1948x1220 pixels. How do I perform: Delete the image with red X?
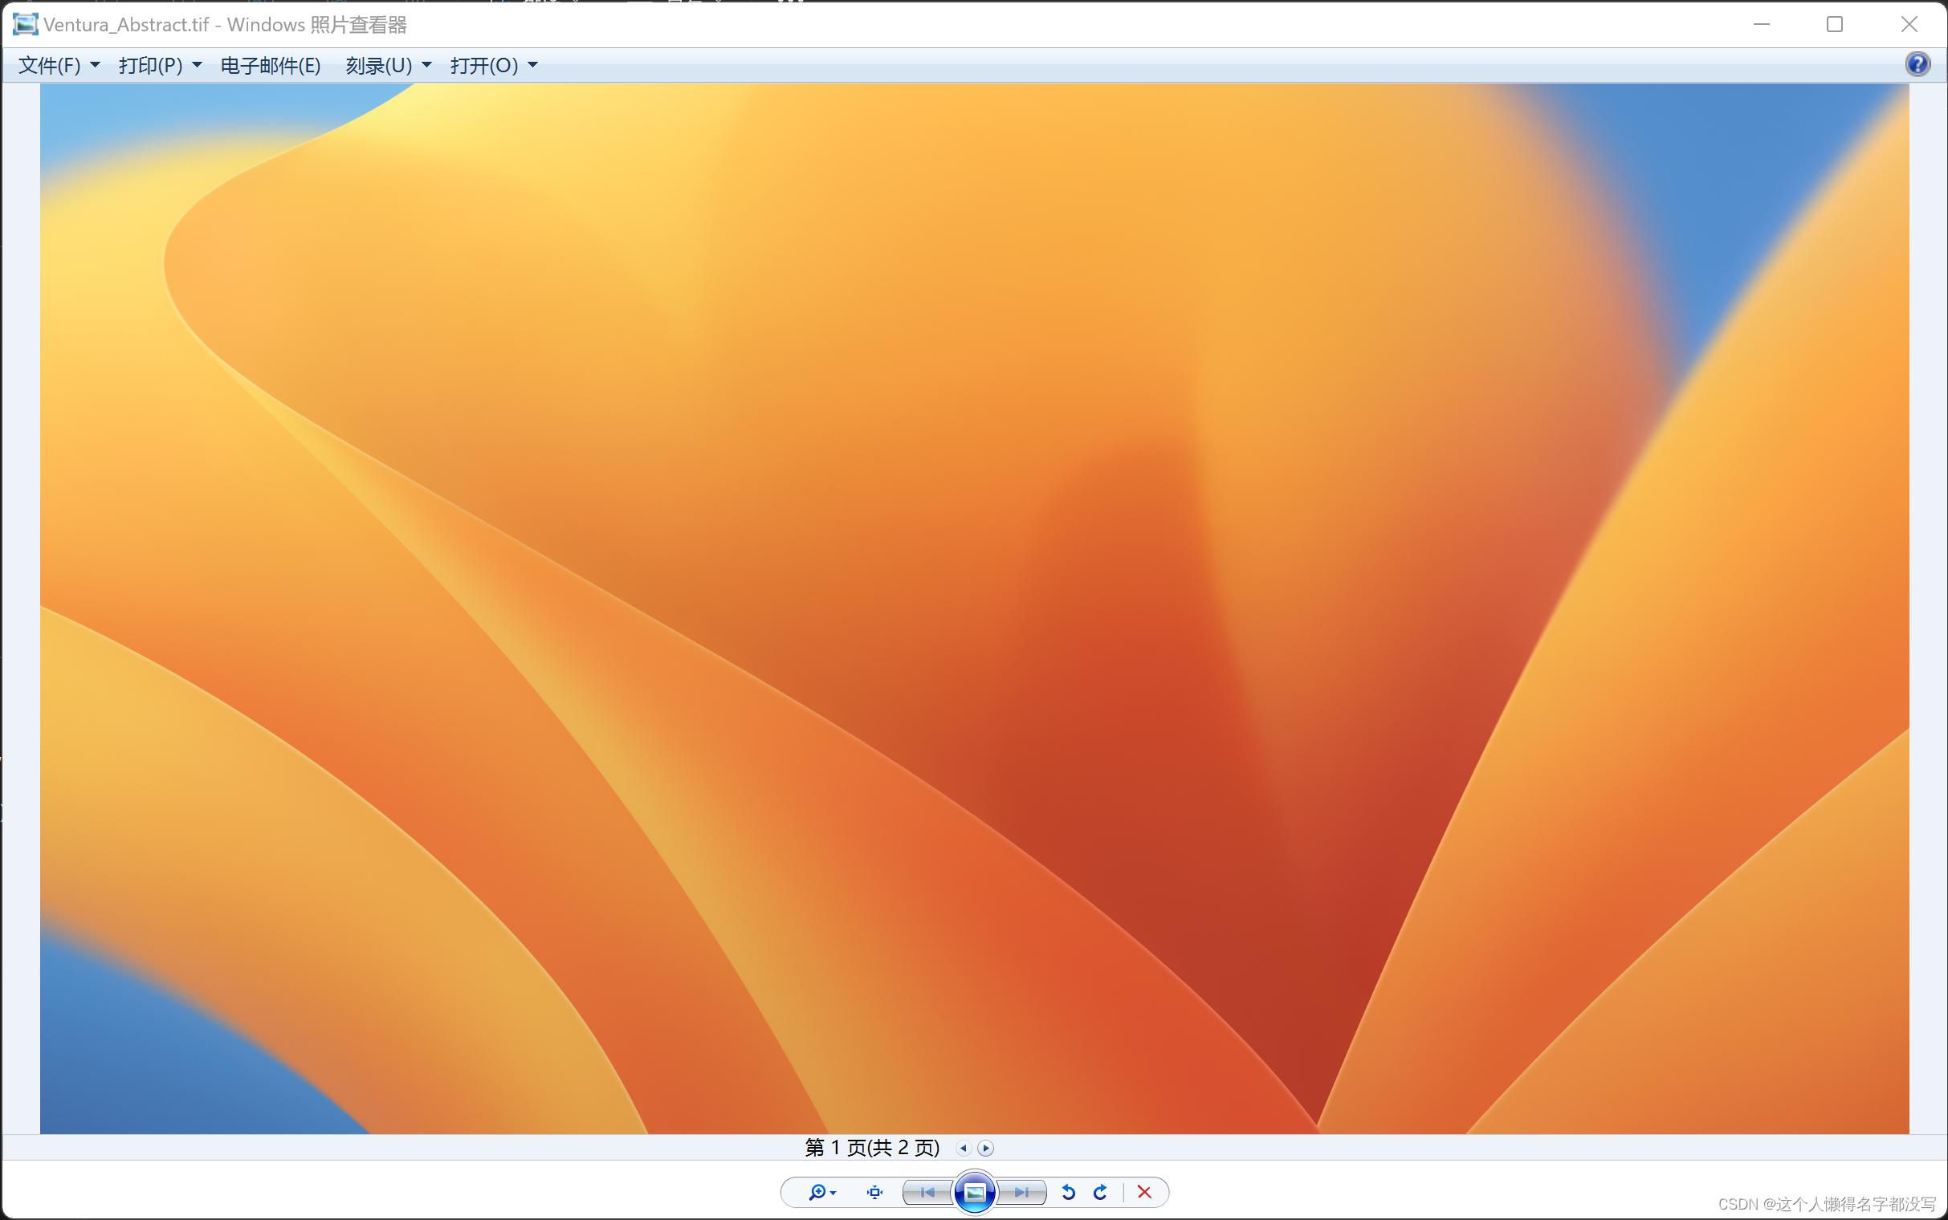coord(1144,1192)
